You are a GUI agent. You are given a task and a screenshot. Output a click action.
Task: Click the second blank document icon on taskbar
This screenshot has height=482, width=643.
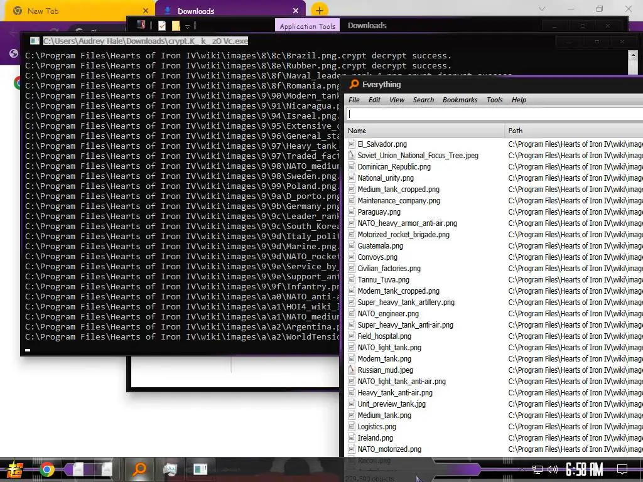(x=107, y=469)
